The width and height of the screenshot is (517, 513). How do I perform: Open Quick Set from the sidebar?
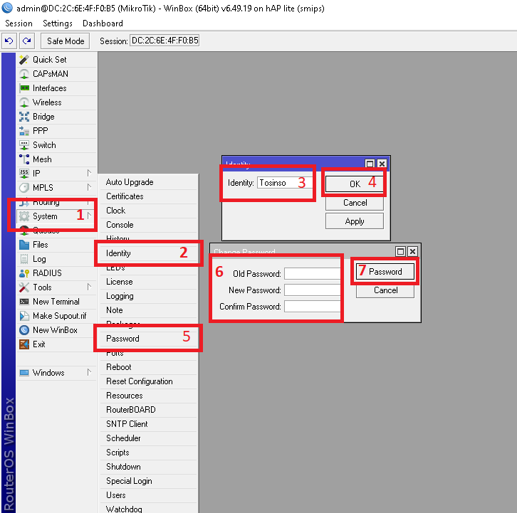click(x=49, y=60)
